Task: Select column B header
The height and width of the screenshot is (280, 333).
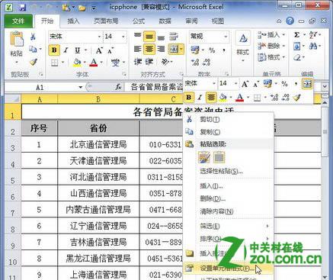Action: point(98,99)
